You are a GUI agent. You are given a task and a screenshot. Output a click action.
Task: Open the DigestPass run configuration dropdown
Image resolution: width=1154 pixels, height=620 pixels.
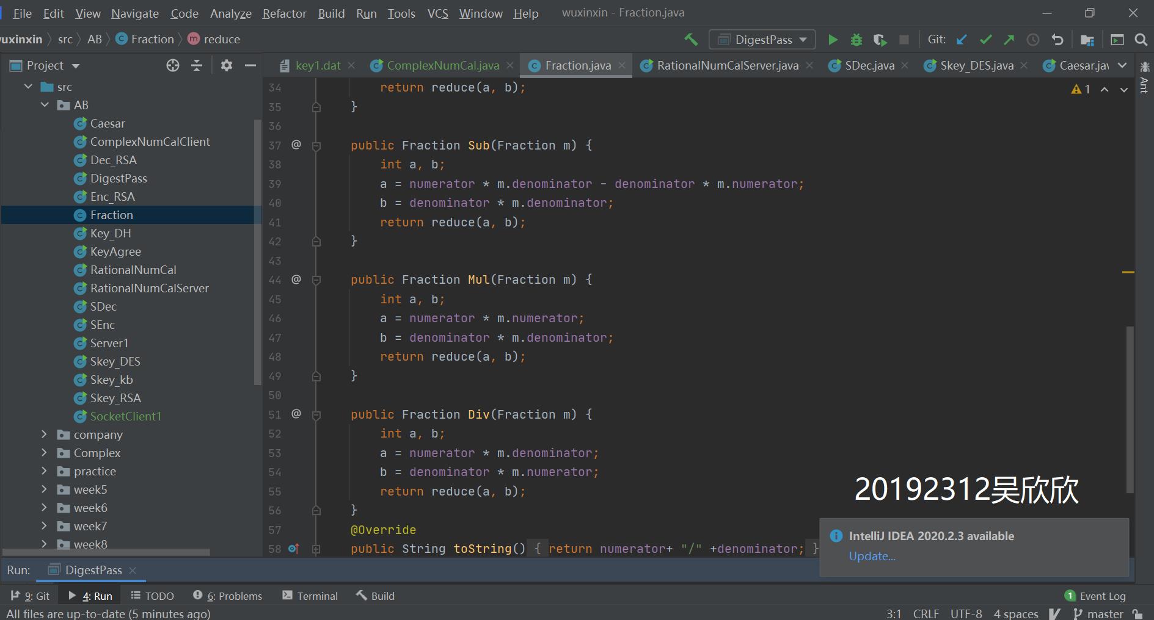coord(762,40)
